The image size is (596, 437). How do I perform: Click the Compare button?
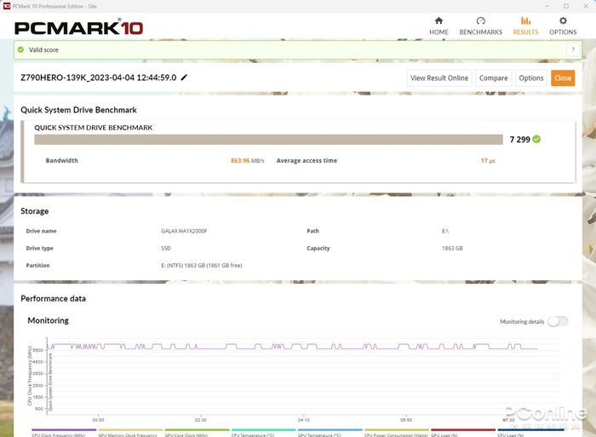click(x=493, y=78)
